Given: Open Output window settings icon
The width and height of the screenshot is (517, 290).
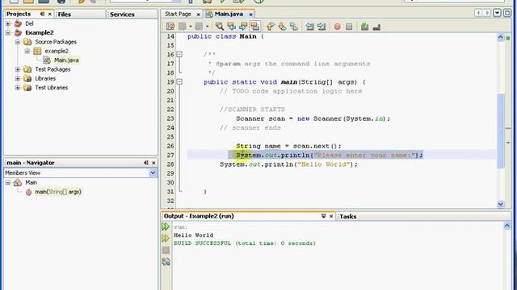Looking at the screenshot, I should [166, 262].
